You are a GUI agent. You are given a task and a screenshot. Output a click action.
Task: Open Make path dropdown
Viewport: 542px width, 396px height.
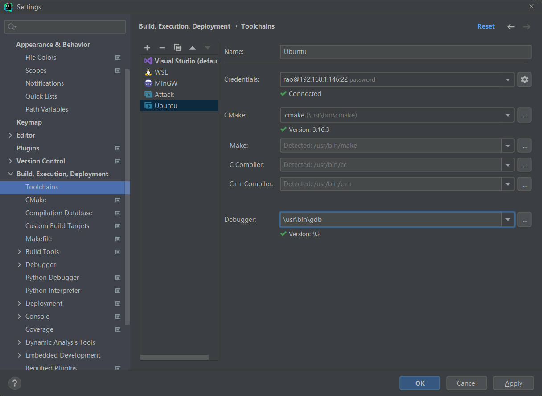pyautogui.click(x=508, y=146)
